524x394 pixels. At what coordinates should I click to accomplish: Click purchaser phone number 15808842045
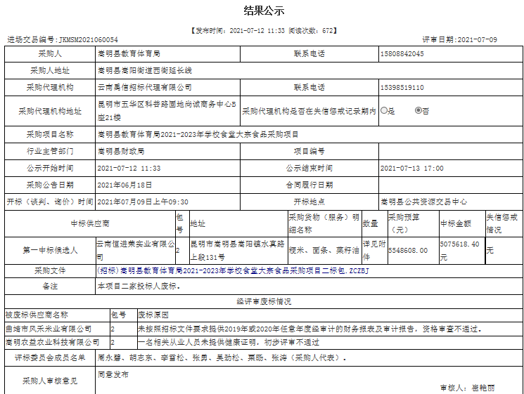coord(402,54)
